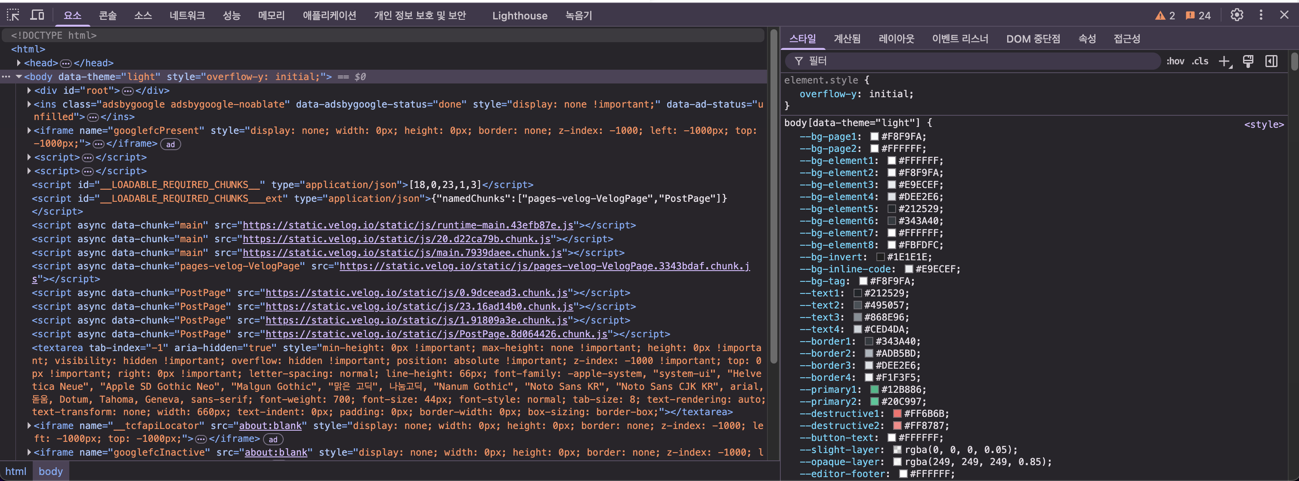Toggle the :hov element state panel
This screenshot has height=481, width=1299.
pos(1175,62)
